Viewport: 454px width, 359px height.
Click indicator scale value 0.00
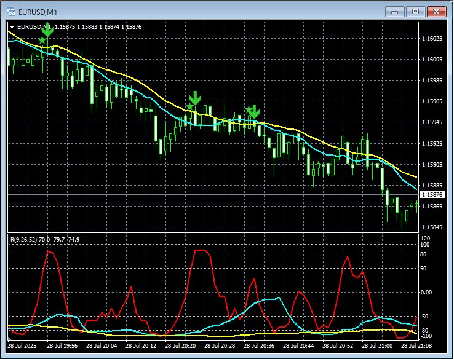pyautogui.click(x=426, y=293)
